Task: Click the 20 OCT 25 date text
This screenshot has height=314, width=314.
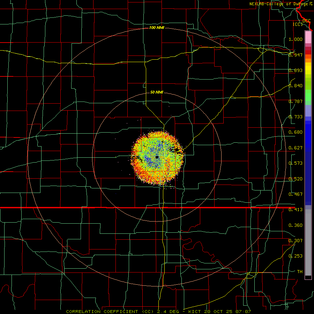Action: click(x=218, y=312)
